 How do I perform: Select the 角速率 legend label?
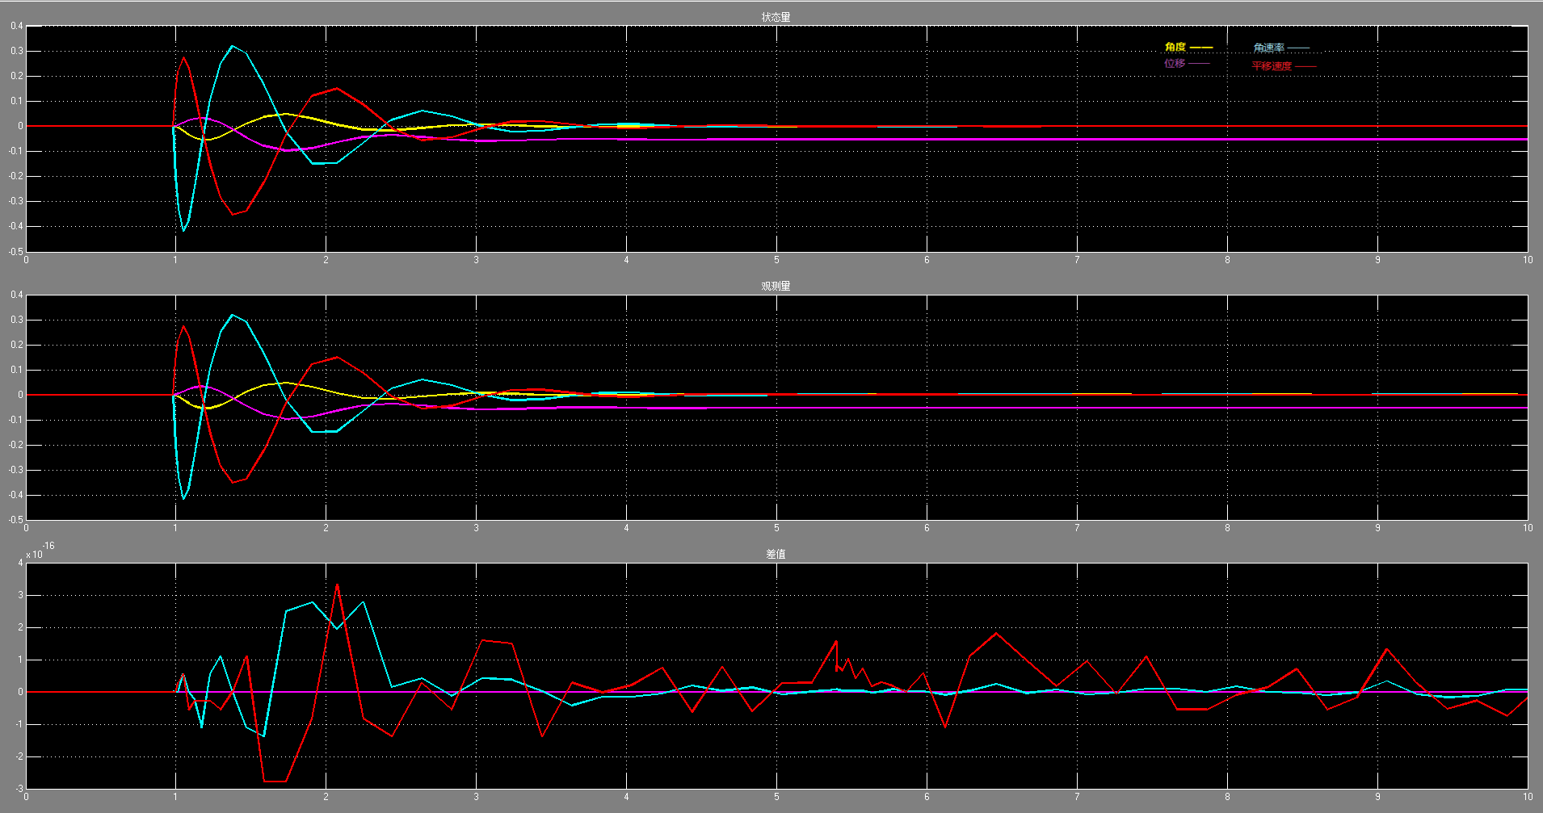pos(1268,48)
